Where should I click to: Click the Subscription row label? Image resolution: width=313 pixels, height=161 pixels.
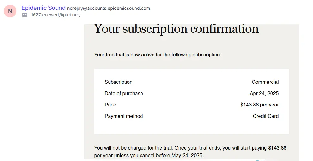point(119,82)
